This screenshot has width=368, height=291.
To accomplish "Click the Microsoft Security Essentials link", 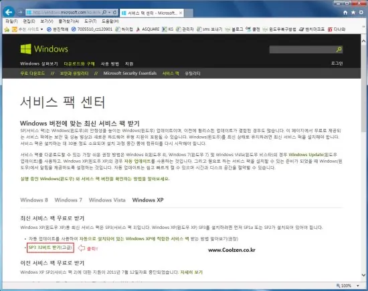I will click(130, 73).
